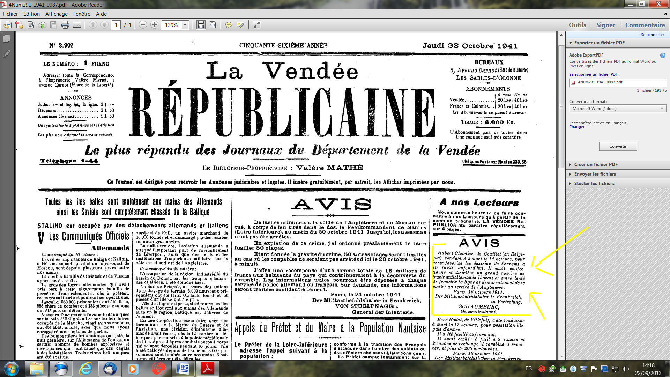The height and width of the screenshot is (377, 670).
Task: Click the email envelope icon
Action: click(x=77, y=25)
